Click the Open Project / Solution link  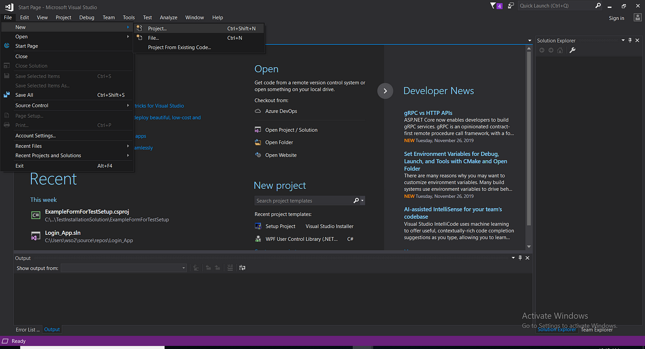click(x=291, y=130)
